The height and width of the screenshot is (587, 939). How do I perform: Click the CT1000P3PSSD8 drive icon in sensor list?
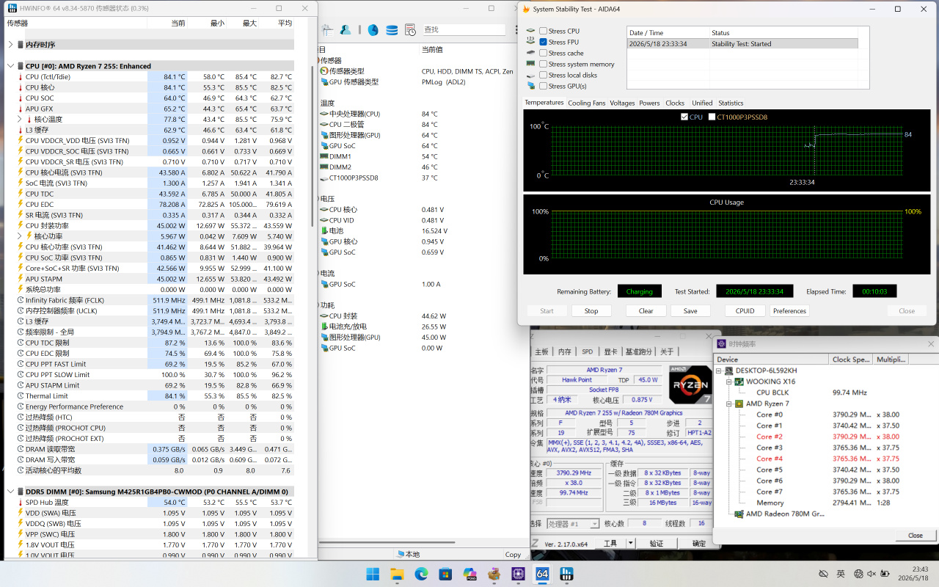click(x=324, y=178)
